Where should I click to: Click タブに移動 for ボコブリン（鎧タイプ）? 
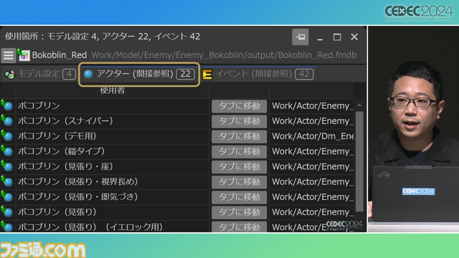click(x=239, y=151)
